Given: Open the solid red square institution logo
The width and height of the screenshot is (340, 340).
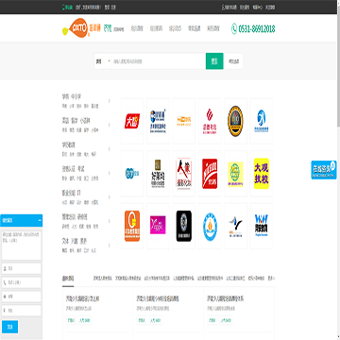Looking at the screenshot, I should click(210, 174).
